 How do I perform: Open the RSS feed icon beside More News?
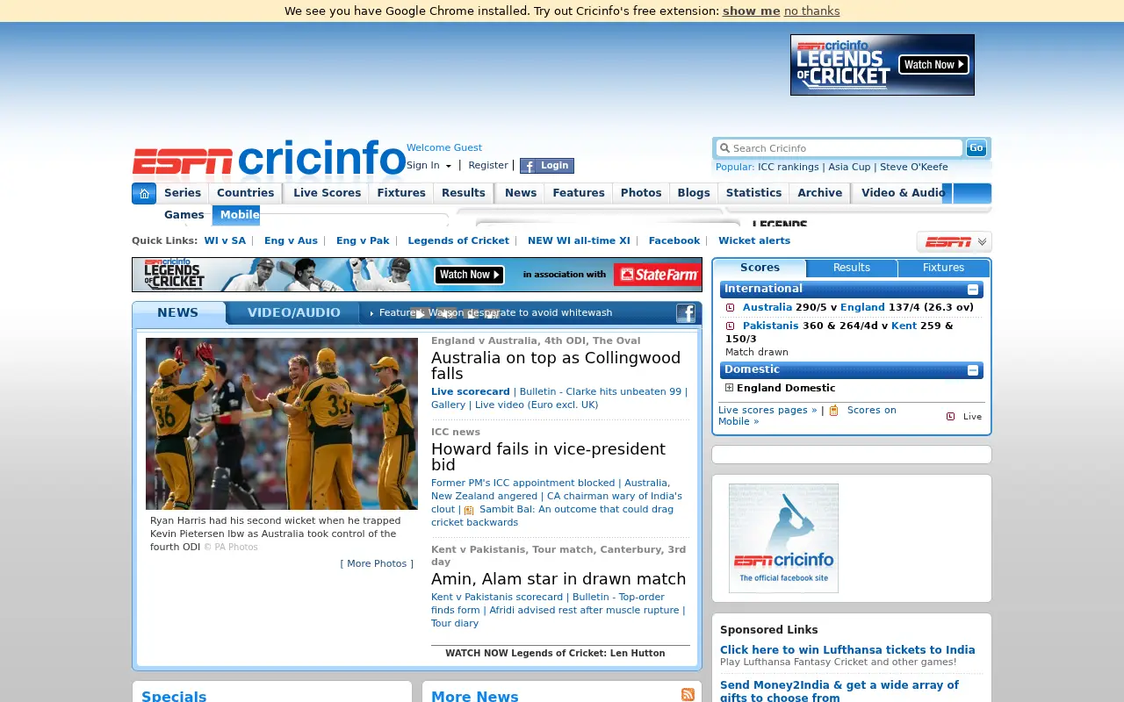click(x=688, y=694)
